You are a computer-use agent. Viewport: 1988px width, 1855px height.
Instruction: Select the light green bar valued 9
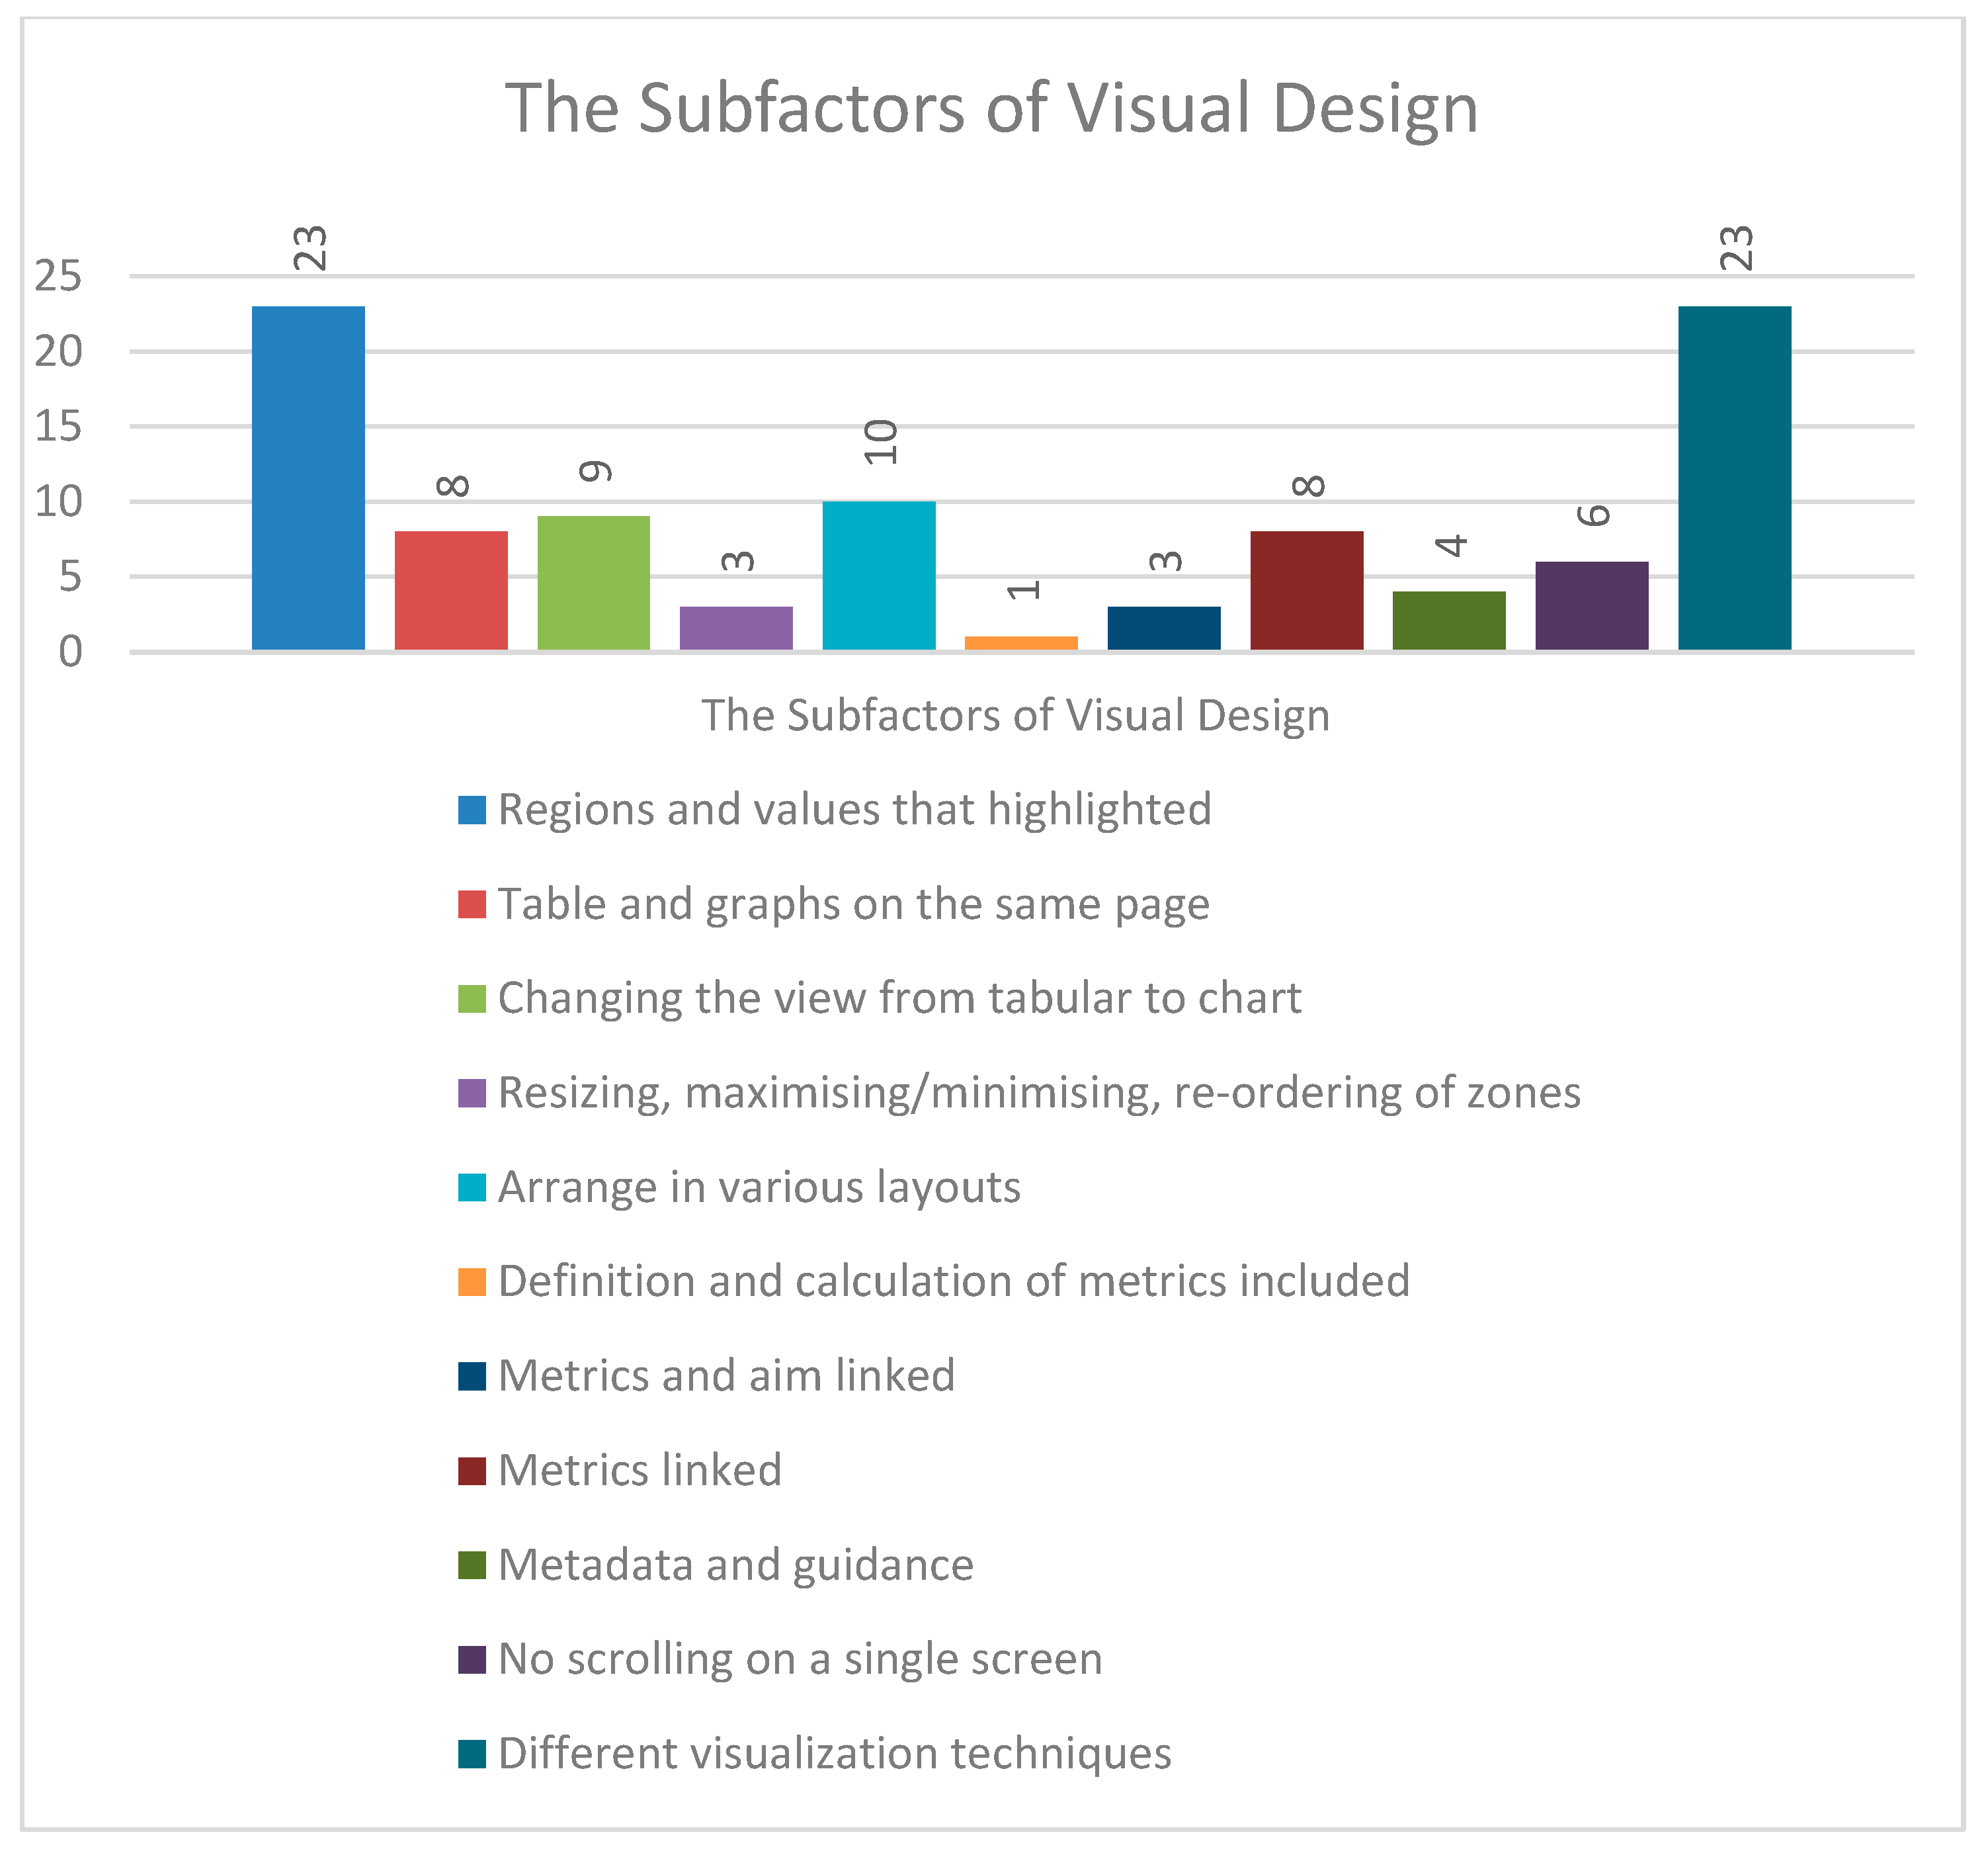coord(593,583)
